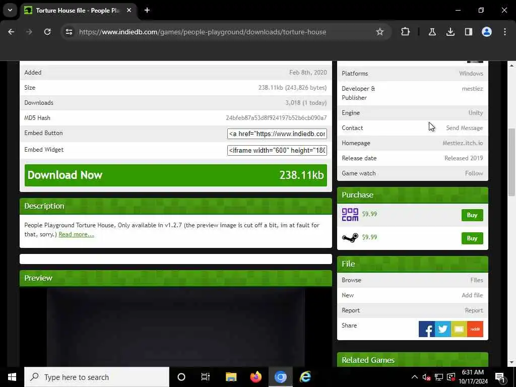Screen dimensions: 516x387
Task: Open a new browser tab
Action: (147, 10)
